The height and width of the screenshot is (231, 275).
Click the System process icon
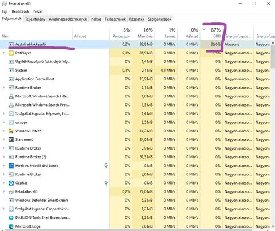11,71
